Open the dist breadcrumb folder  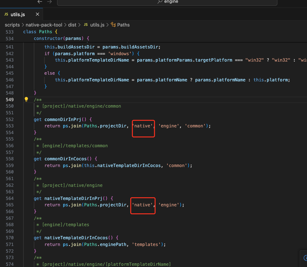[x=72, y=25]
